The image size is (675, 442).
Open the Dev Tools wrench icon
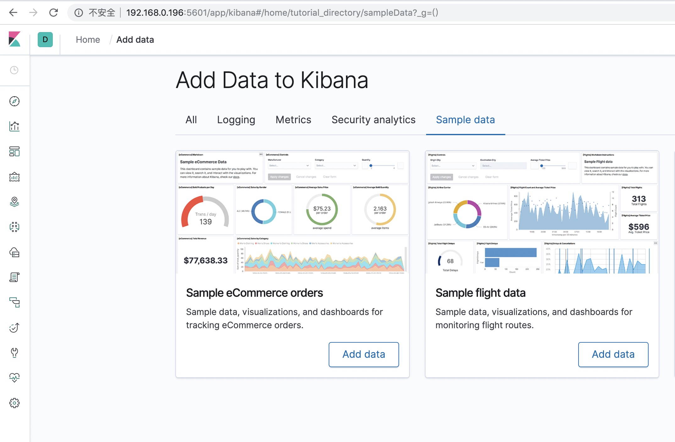[14, 352]
